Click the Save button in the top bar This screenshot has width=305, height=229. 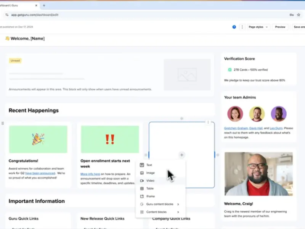click(299, 27)
